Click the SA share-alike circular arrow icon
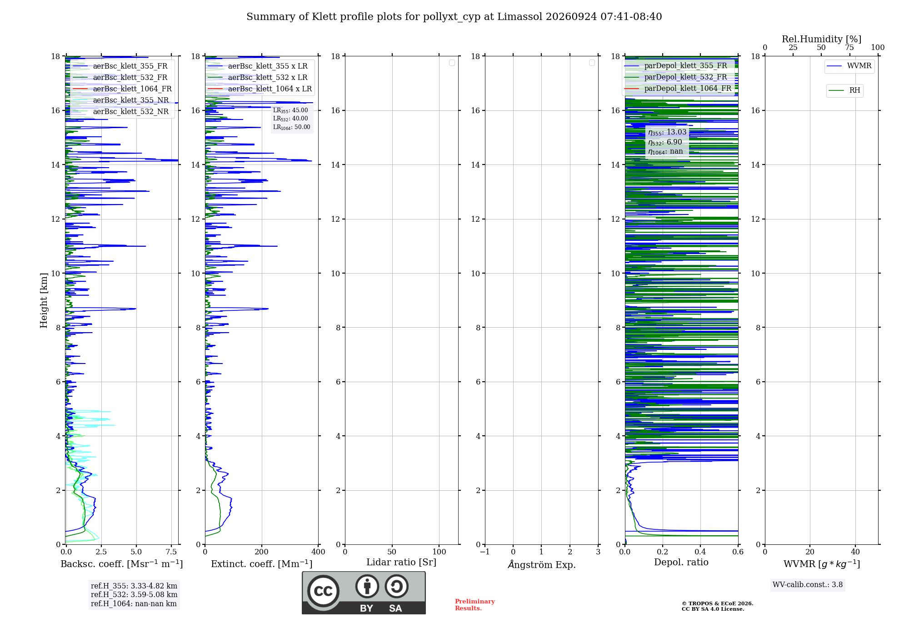The width and height of the screenshot is (909, 618). 396,586
